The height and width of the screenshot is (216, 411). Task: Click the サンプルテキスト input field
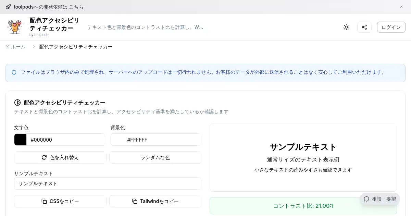coord(108,183)
